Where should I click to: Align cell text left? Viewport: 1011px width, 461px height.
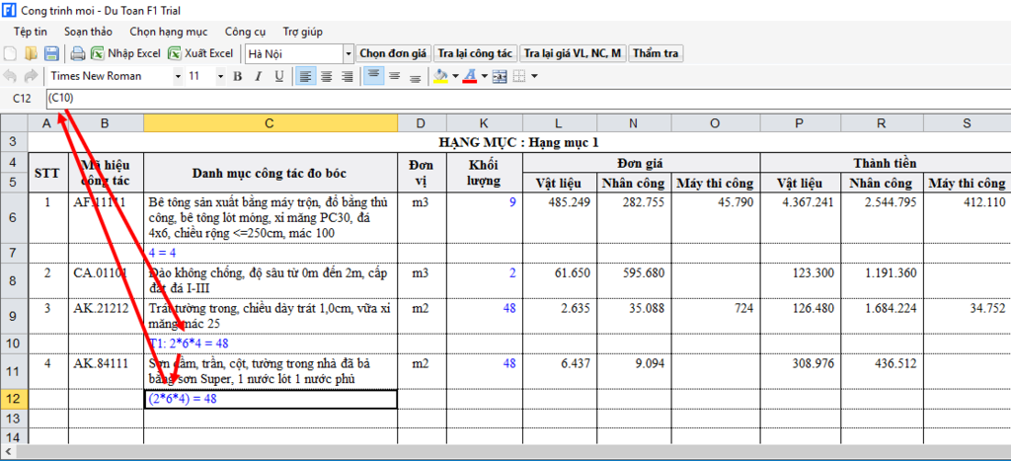tap(306, 77)
